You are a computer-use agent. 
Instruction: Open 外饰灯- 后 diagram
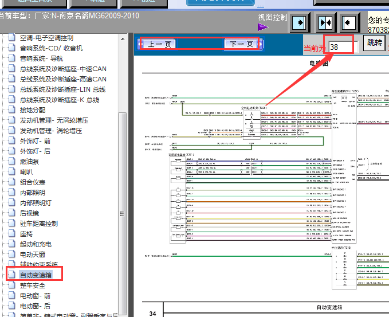pos(35,151)
